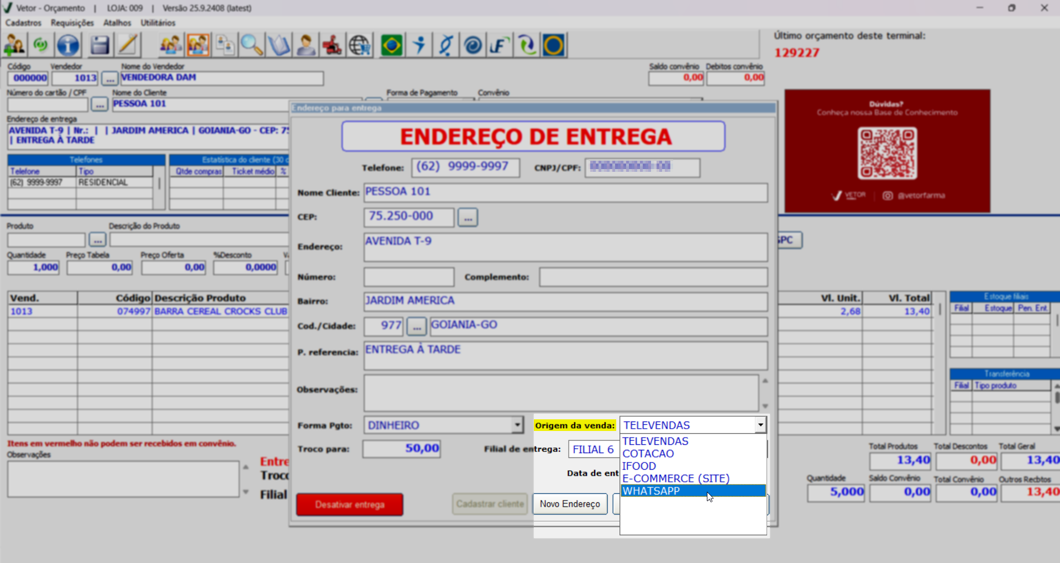This screenshot has height=563, width=1060.
Task: Click the Desativar entrega button
Action: pyautogui.click(x=349, y=504)
